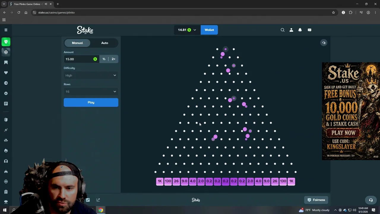
Task: Click the Stake logo in header
Action: tap(85, 30)
